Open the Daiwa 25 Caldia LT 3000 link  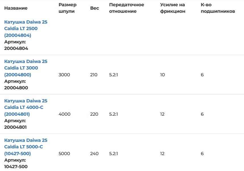(x=26, y=68)
